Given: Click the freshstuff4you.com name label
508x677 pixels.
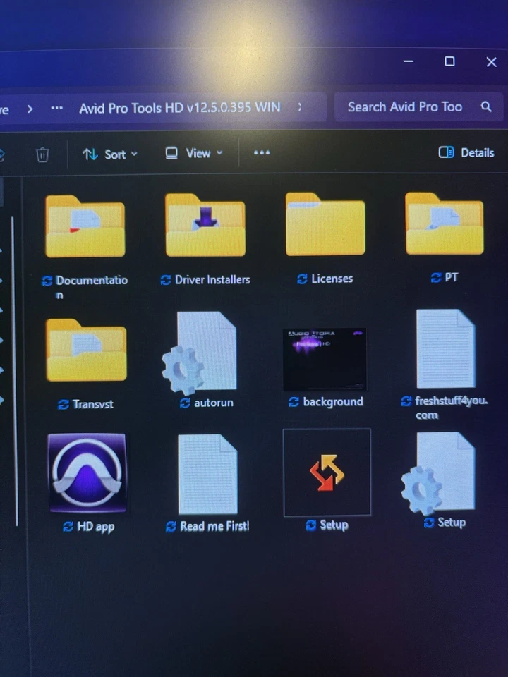Looking at the screenshot, I should click(452, 408).
